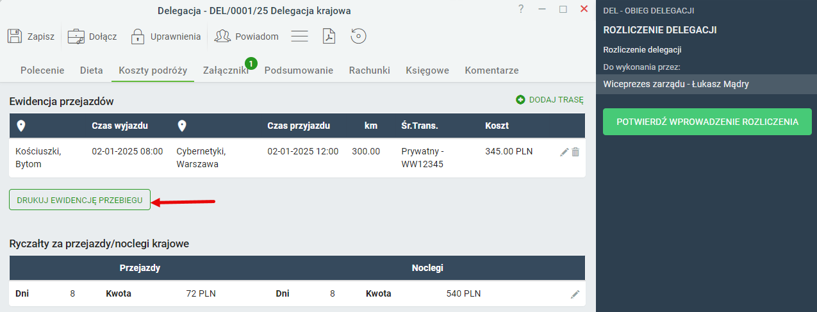Confirm with Potwierdź wprowadzenie rozliczenia
Screen dimensions: 817x312
707,122
